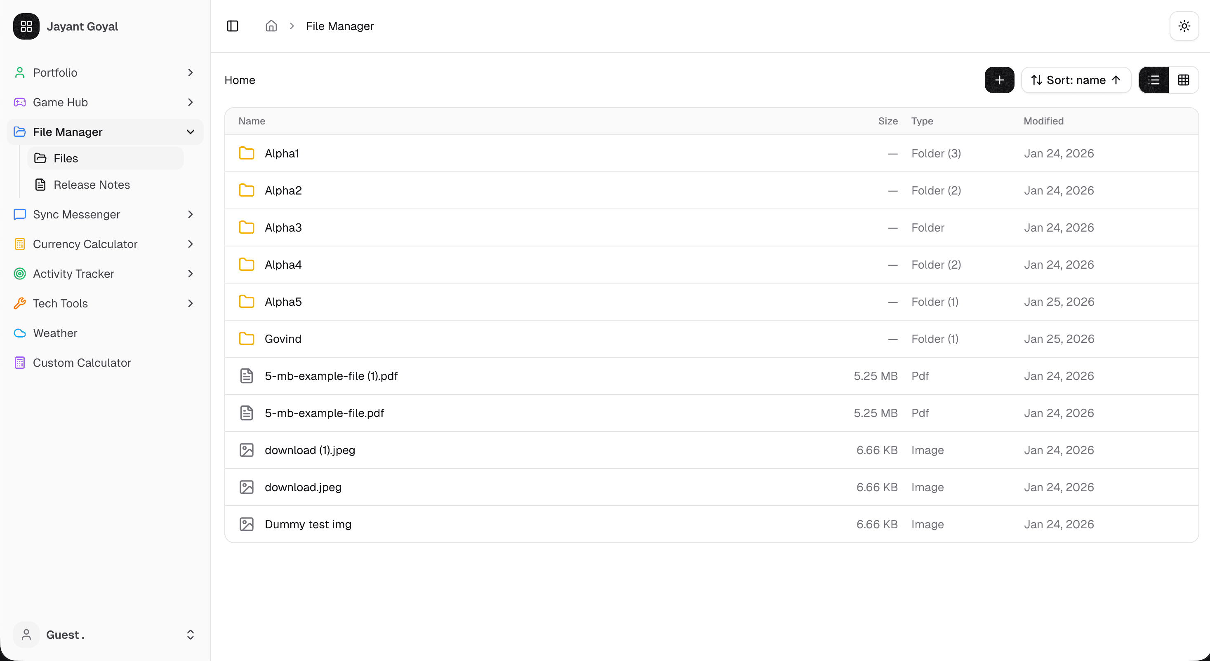Click the download (1).jpeg image icon
Viewport: 1210px width, 661px height.
pos(247,450)
